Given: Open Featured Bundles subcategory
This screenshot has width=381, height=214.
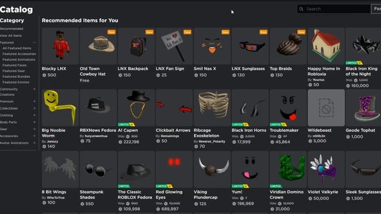Looking at the screenshot, I should click(x=16, y=77).
